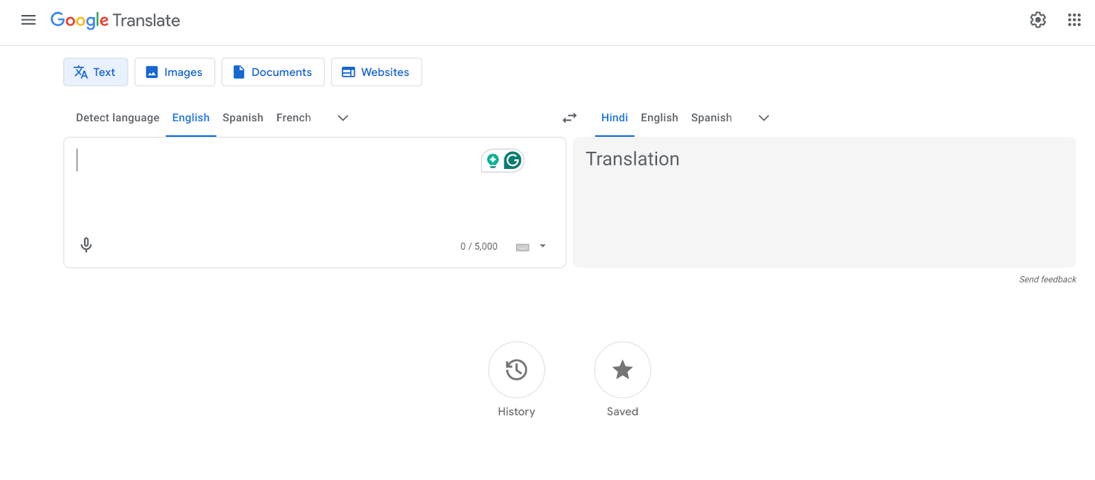Open Saved translations
The width and height of the screenshot is (1095, 480).
[x=623, y=370]
